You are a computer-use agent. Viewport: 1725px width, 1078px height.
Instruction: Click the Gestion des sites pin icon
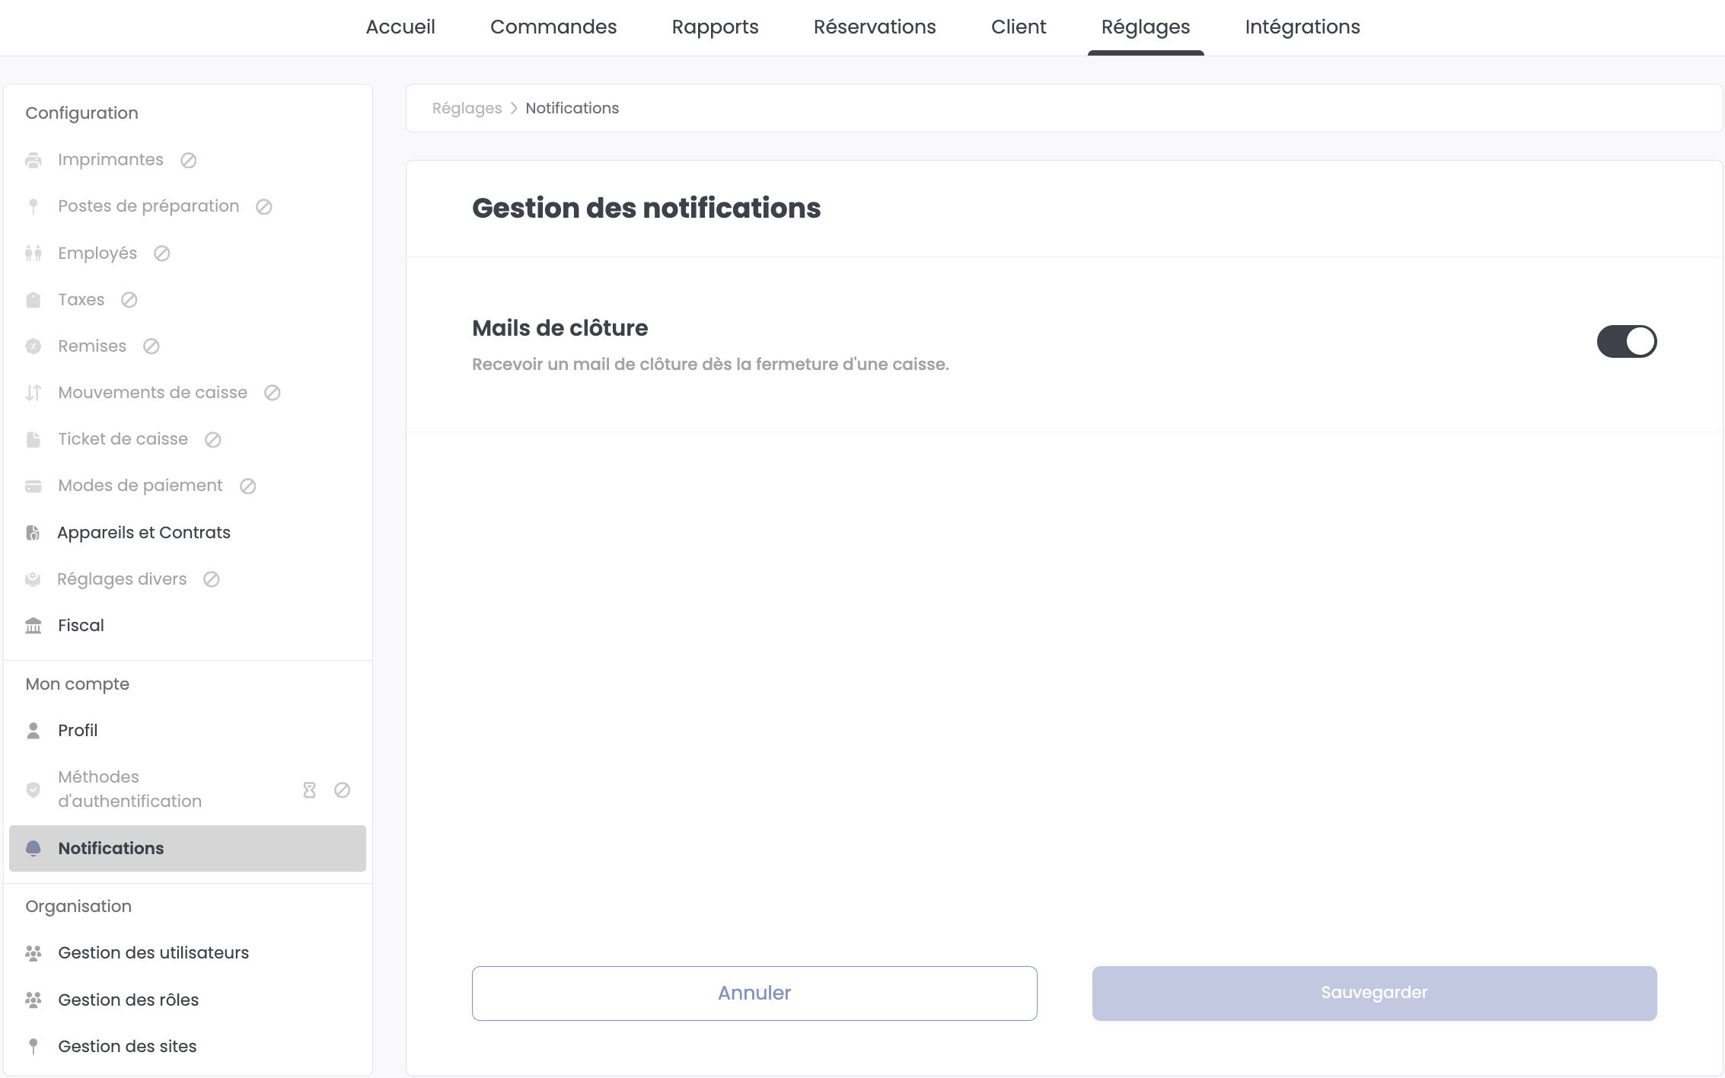[33, 1047]
